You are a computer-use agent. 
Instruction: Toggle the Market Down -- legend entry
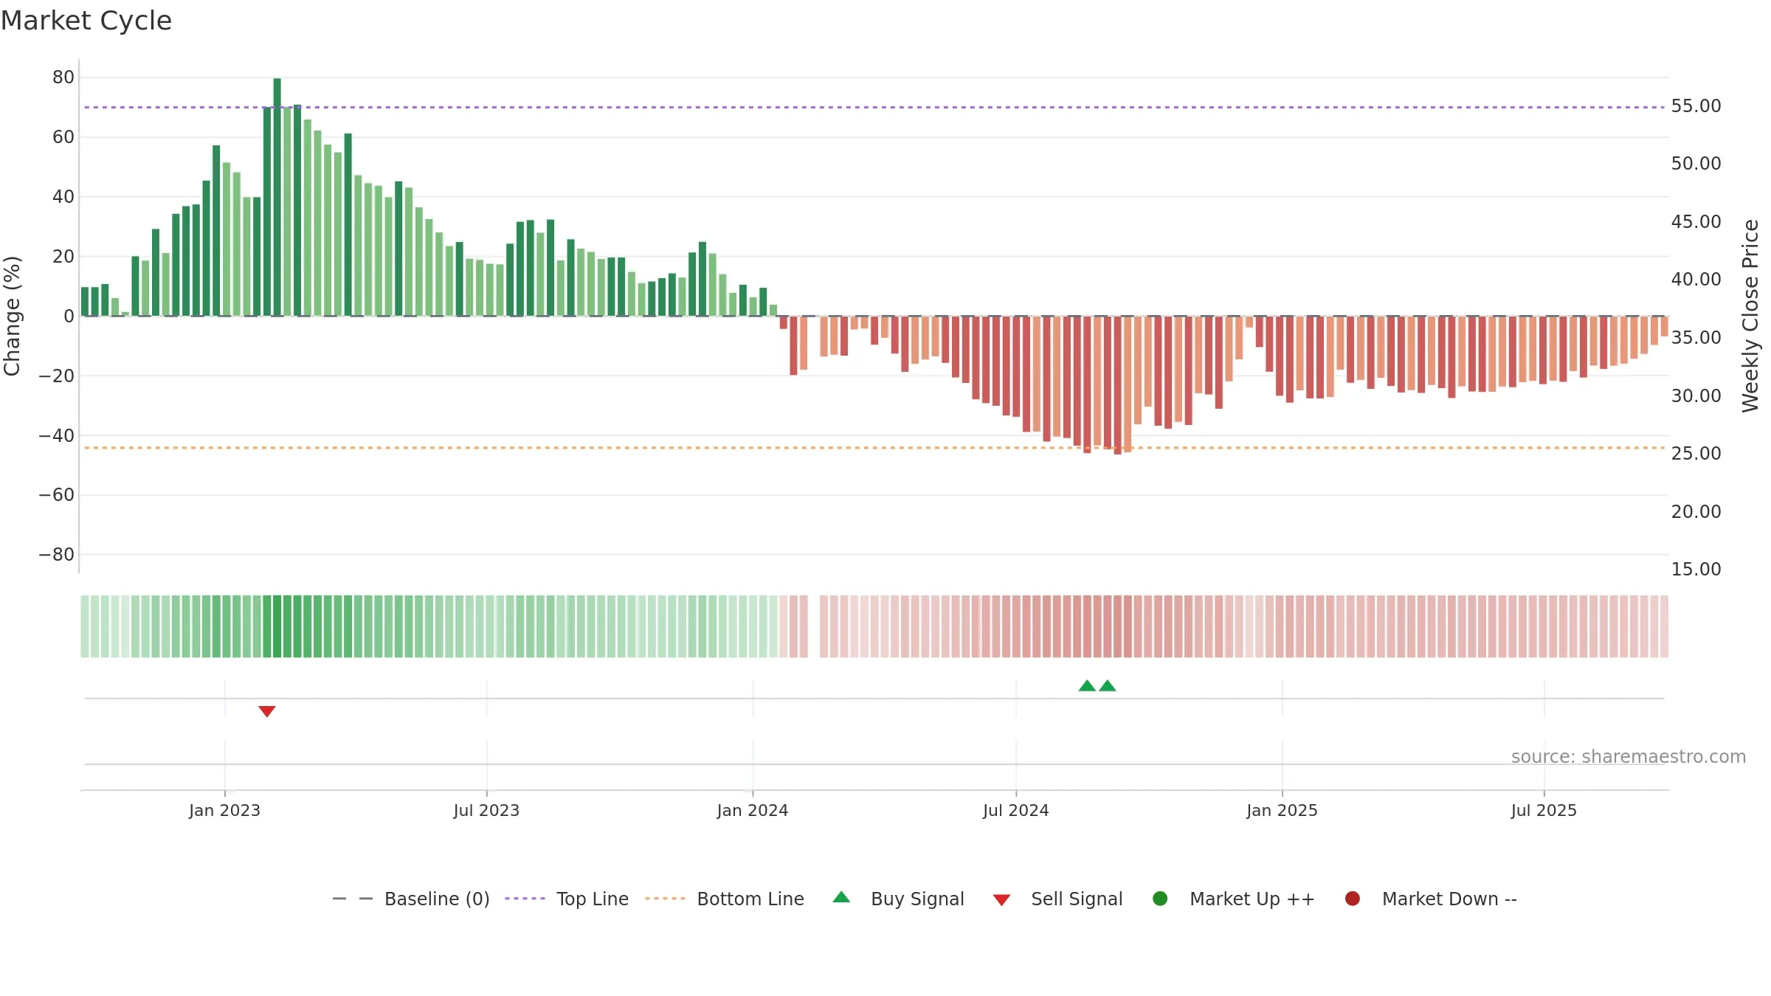(x=1431, y=899)
